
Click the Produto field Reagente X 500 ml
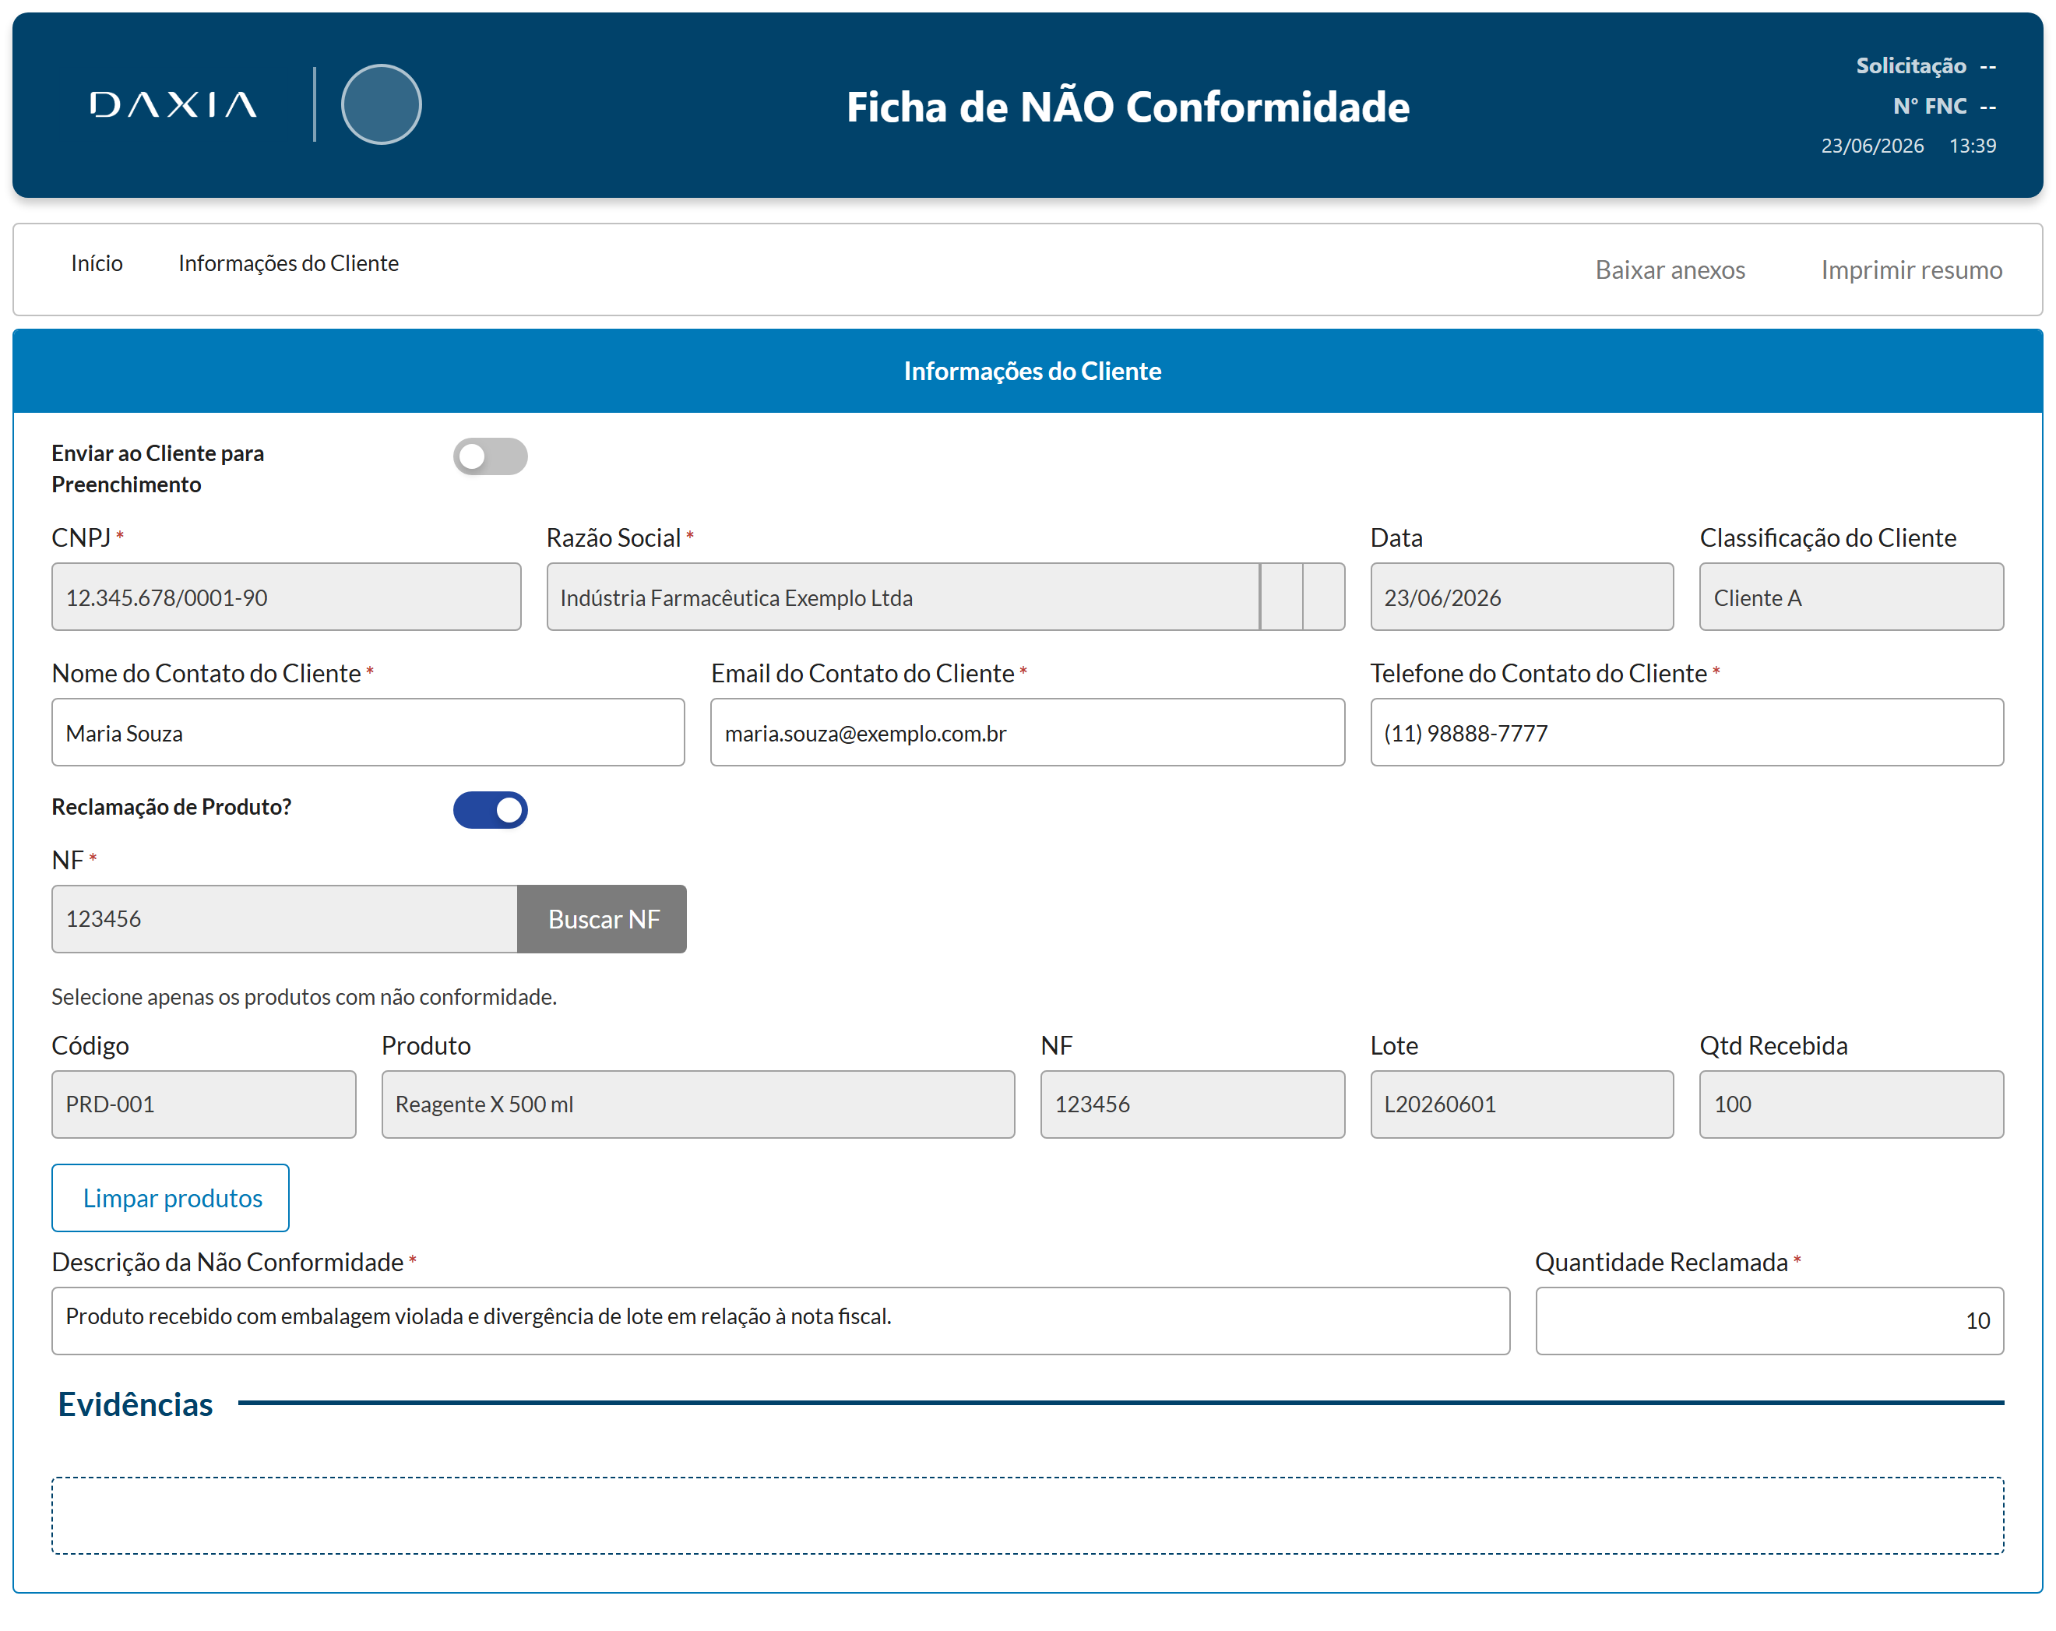coord(697,1104)
